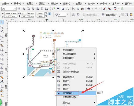Choose 剪切(T) in context menu
This screenshot has height=106, width=134.
click(76, 81)
